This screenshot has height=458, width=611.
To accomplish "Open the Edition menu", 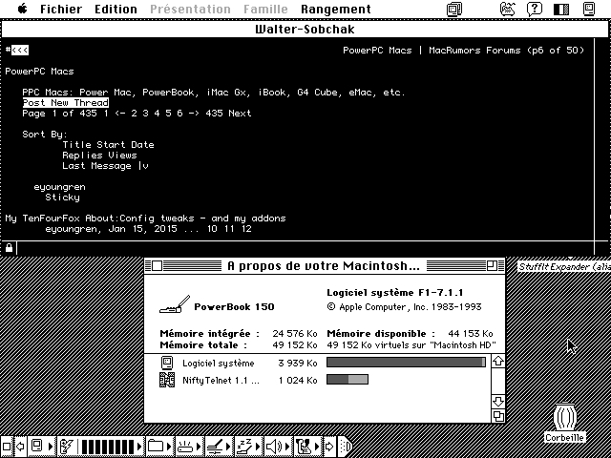I will 116,9.
